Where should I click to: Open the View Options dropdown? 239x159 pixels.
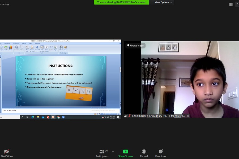pos(163,2)
